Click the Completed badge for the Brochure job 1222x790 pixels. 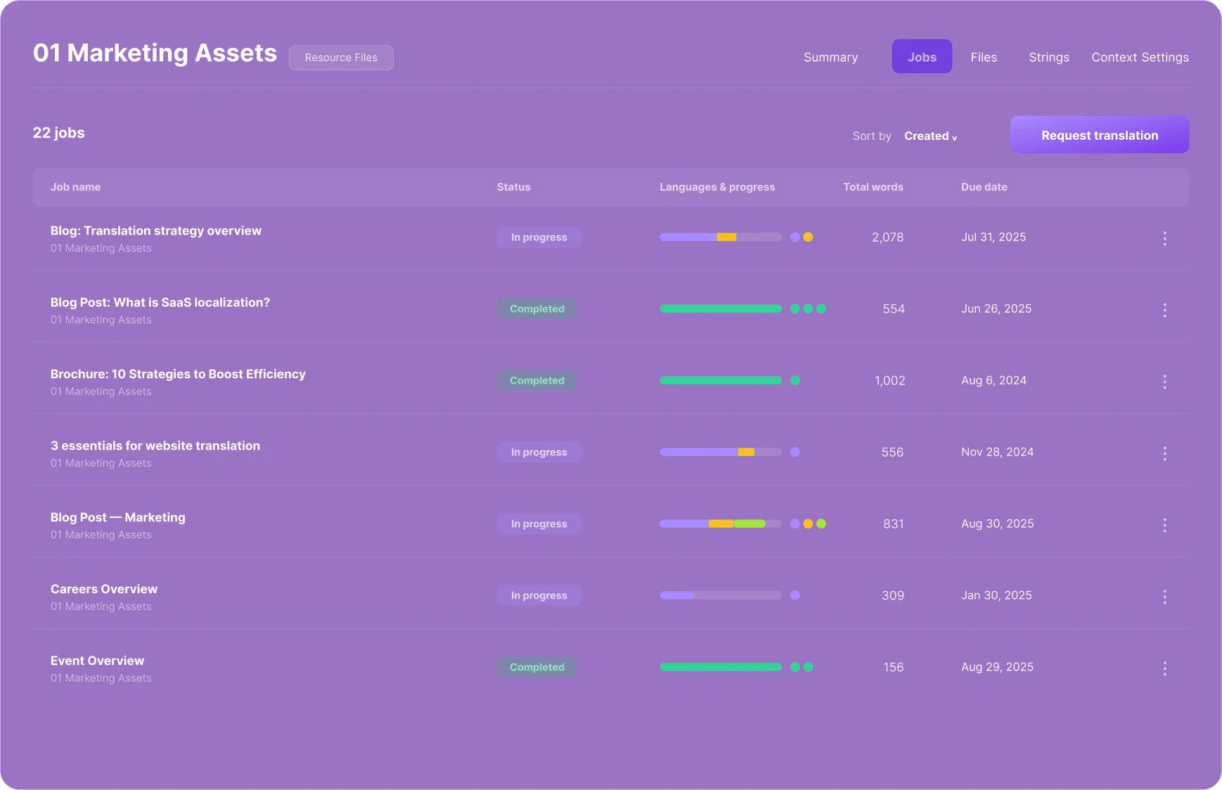[537, 380]
